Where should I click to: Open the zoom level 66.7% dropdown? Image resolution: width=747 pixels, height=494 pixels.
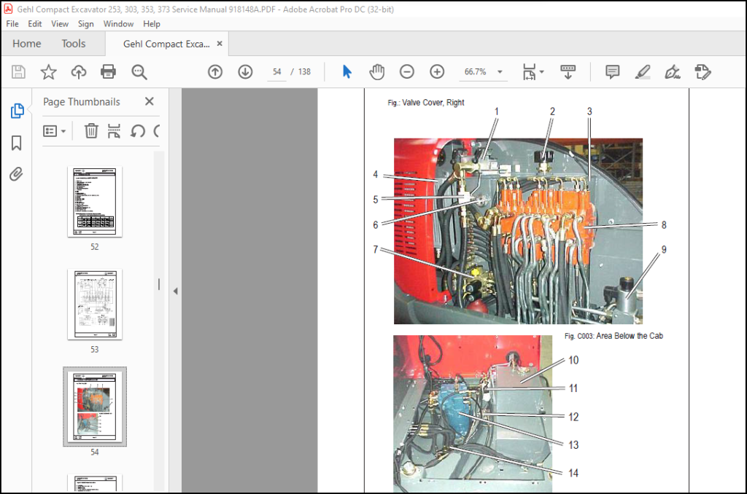[x=500, y=72]
